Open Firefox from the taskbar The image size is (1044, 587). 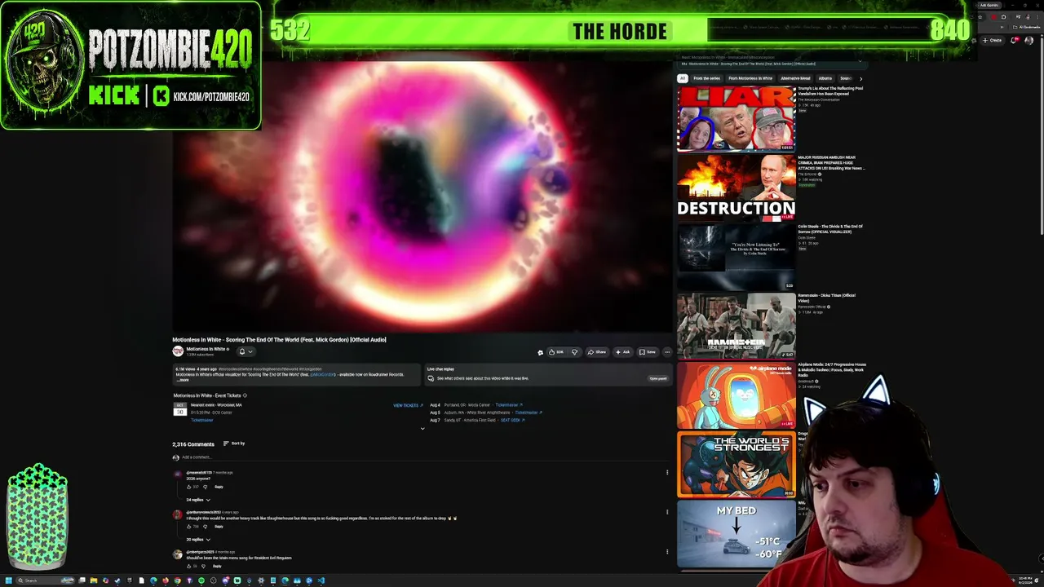(x=166, y=580)
